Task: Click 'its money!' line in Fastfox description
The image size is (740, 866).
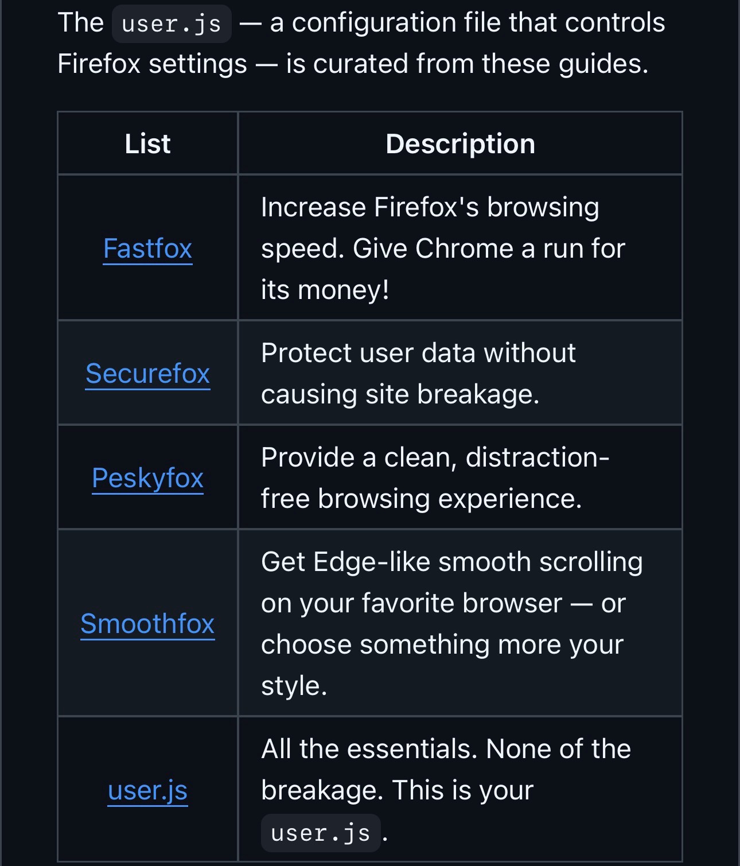Action: [325, 290]
